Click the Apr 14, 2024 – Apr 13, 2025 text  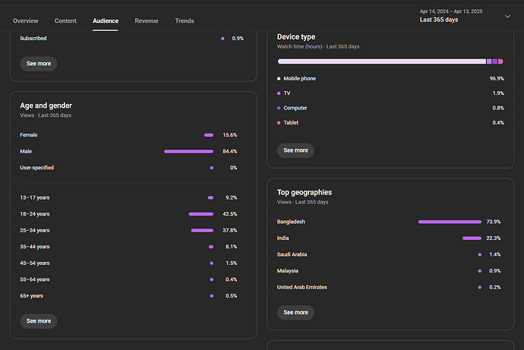click(451, 11)
